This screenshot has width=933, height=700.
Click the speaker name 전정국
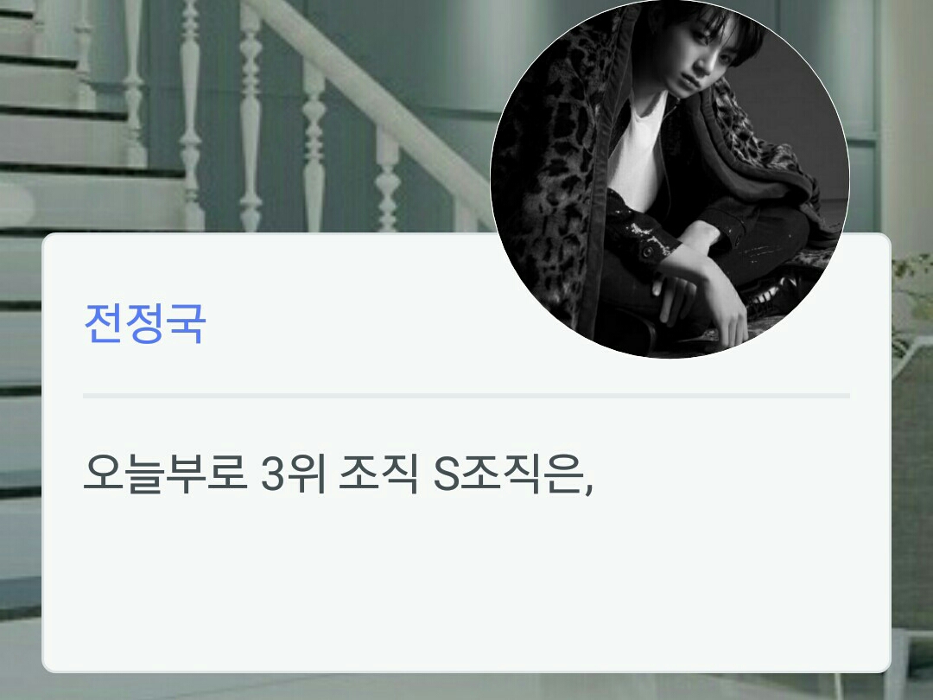click(145, 324)
